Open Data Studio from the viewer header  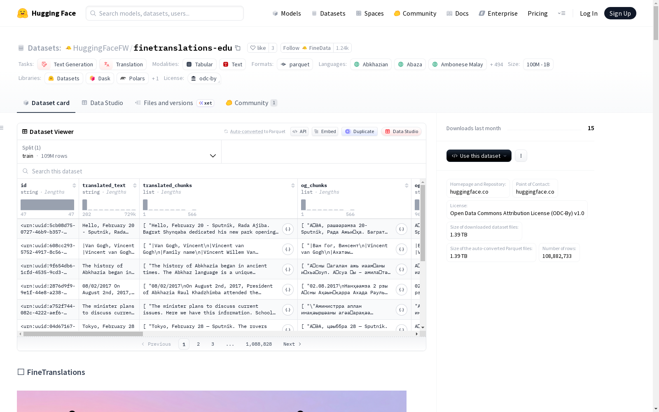coord(402,131)
